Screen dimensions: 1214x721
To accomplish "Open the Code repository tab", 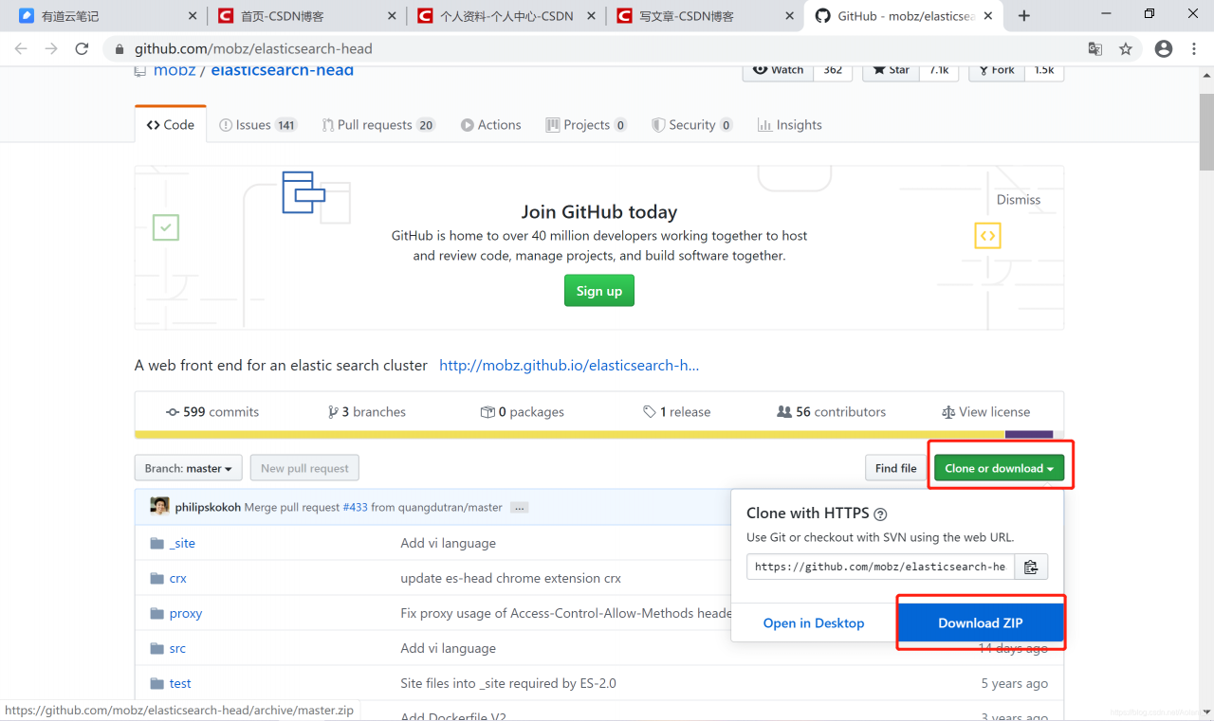I will 171,125.
